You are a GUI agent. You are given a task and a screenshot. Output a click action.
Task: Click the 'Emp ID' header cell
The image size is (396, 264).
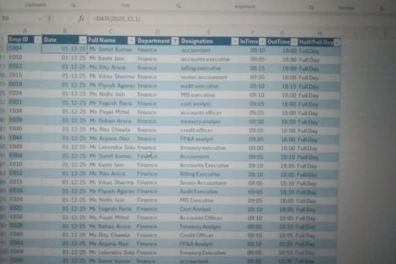click(24, 40)
